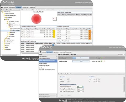Select the ESM tree item label
The height and width of the screenshot is (102, 126).
(8, 19)
